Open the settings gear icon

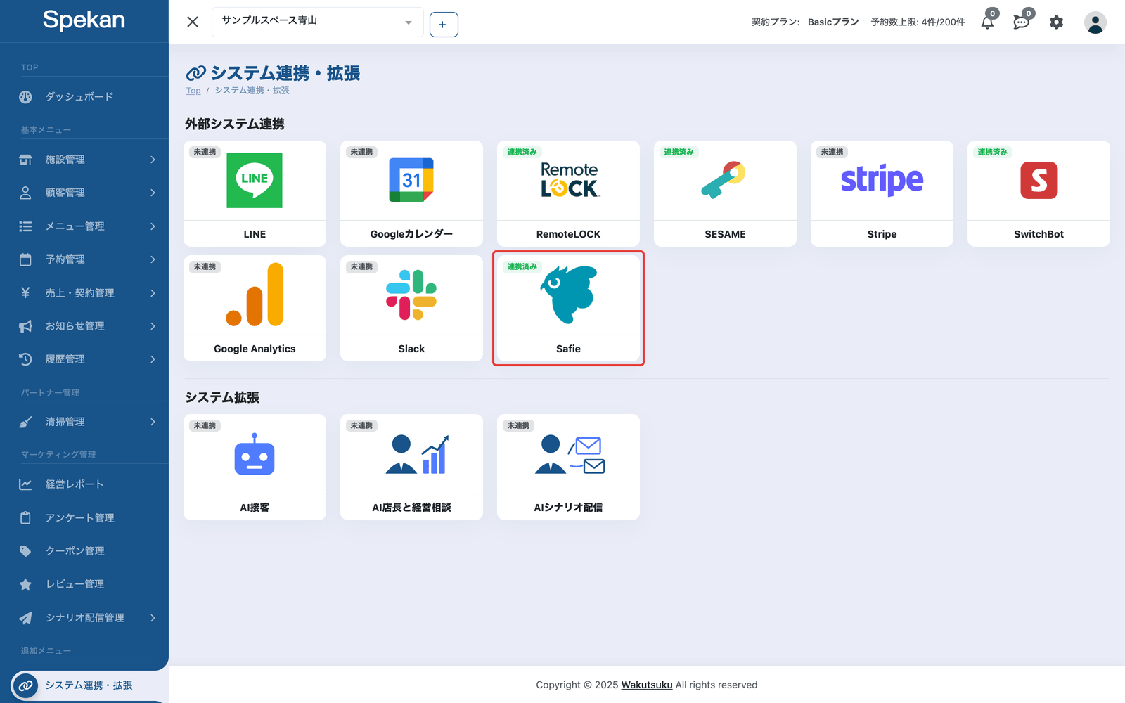coord(1056,22)
